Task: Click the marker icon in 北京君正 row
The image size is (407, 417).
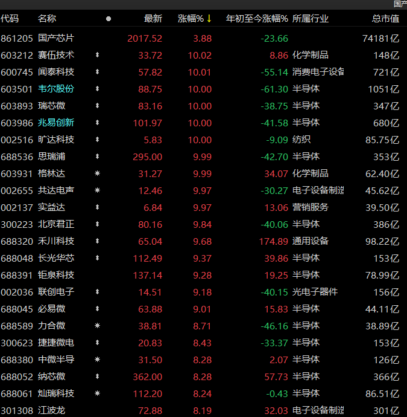Action: click(97, 224)
